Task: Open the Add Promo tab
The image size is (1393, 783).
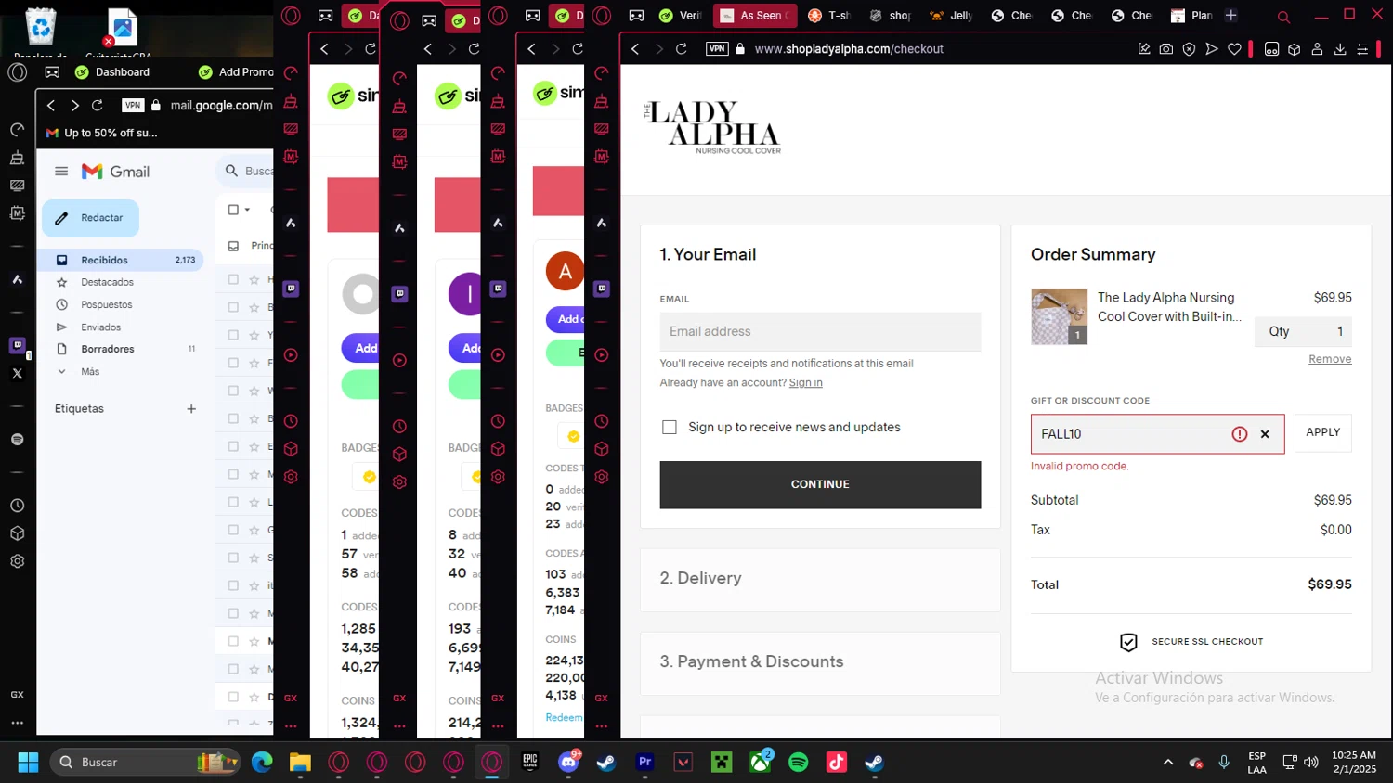Action: pos(236,72)
